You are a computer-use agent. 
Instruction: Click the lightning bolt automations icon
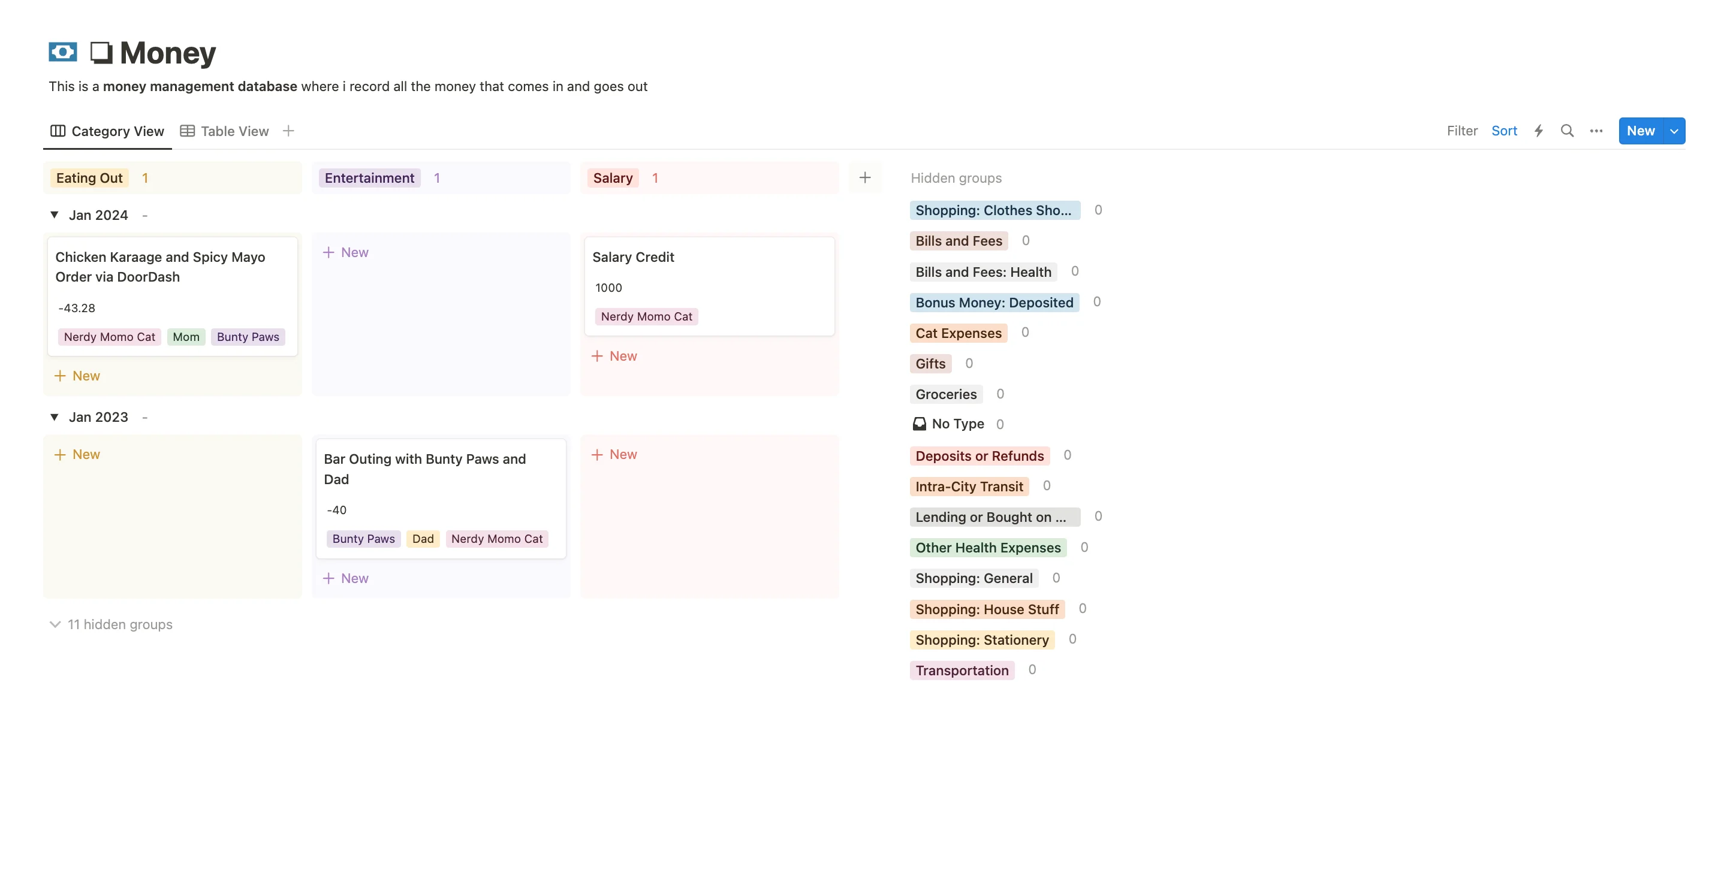(1538, 131)
